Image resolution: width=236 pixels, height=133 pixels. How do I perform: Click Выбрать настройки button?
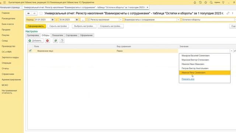84,26
